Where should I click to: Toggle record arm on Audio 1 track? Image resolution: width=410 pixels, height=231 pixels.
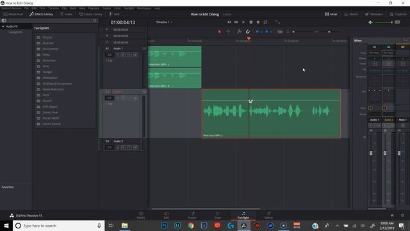[x=123, y=55]
